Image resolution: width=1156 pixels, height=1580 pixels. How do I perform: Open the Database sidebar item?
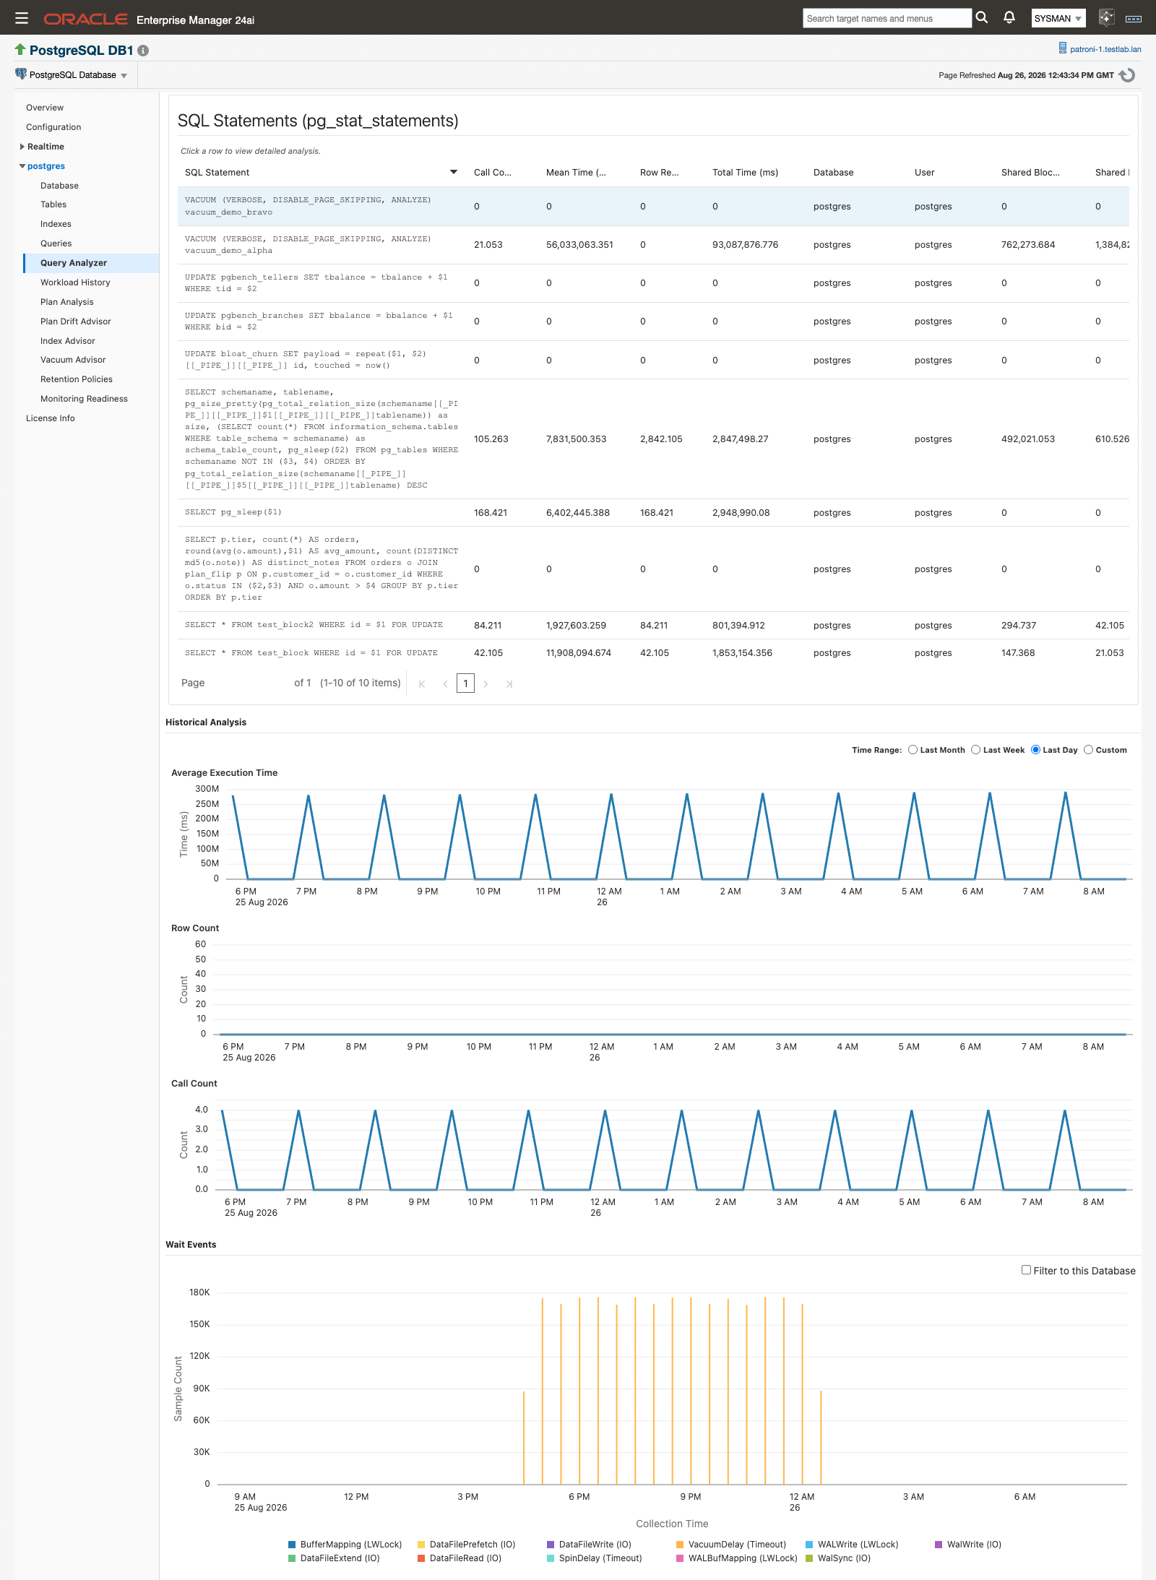(x=59, y=186)
